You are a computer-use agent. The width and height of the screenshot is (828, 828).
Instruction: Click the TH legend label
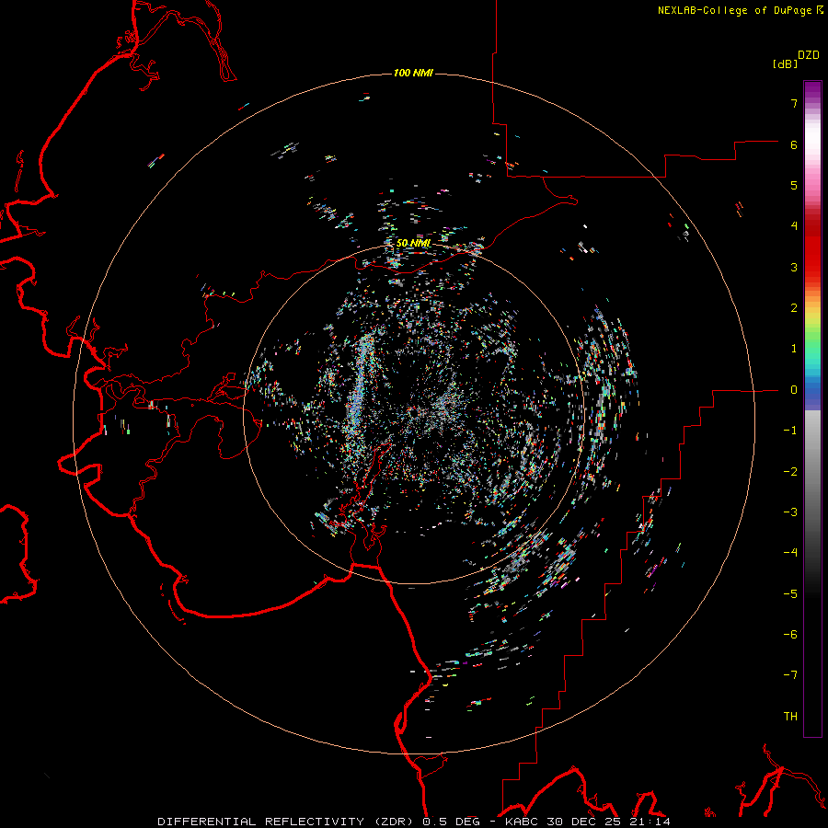[790, 717]
